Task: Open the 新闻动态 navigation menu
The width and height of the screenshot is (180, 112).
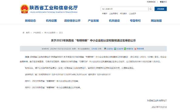Action: [30, 21]
